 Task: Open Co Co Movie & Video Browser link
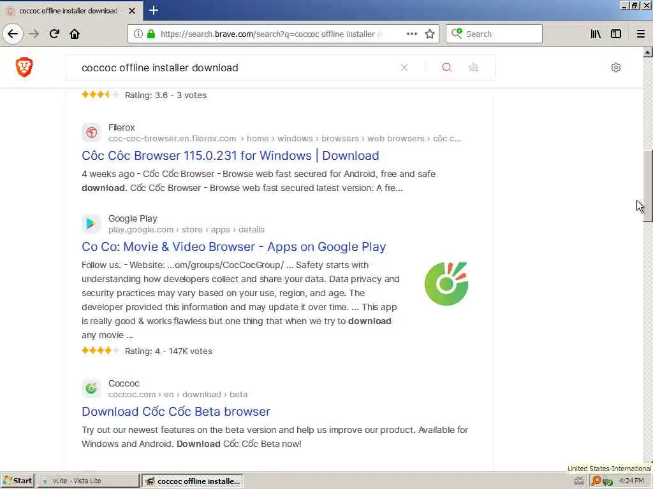coord(233,246)
